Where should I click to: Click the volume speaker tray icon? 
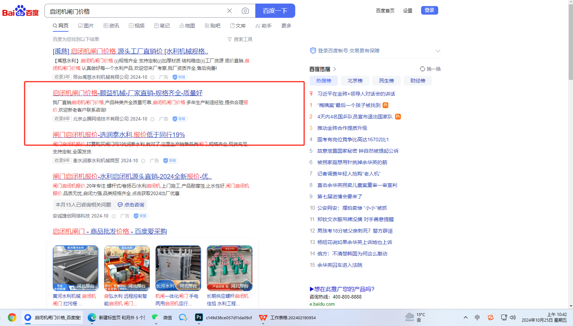coord(513,317)
